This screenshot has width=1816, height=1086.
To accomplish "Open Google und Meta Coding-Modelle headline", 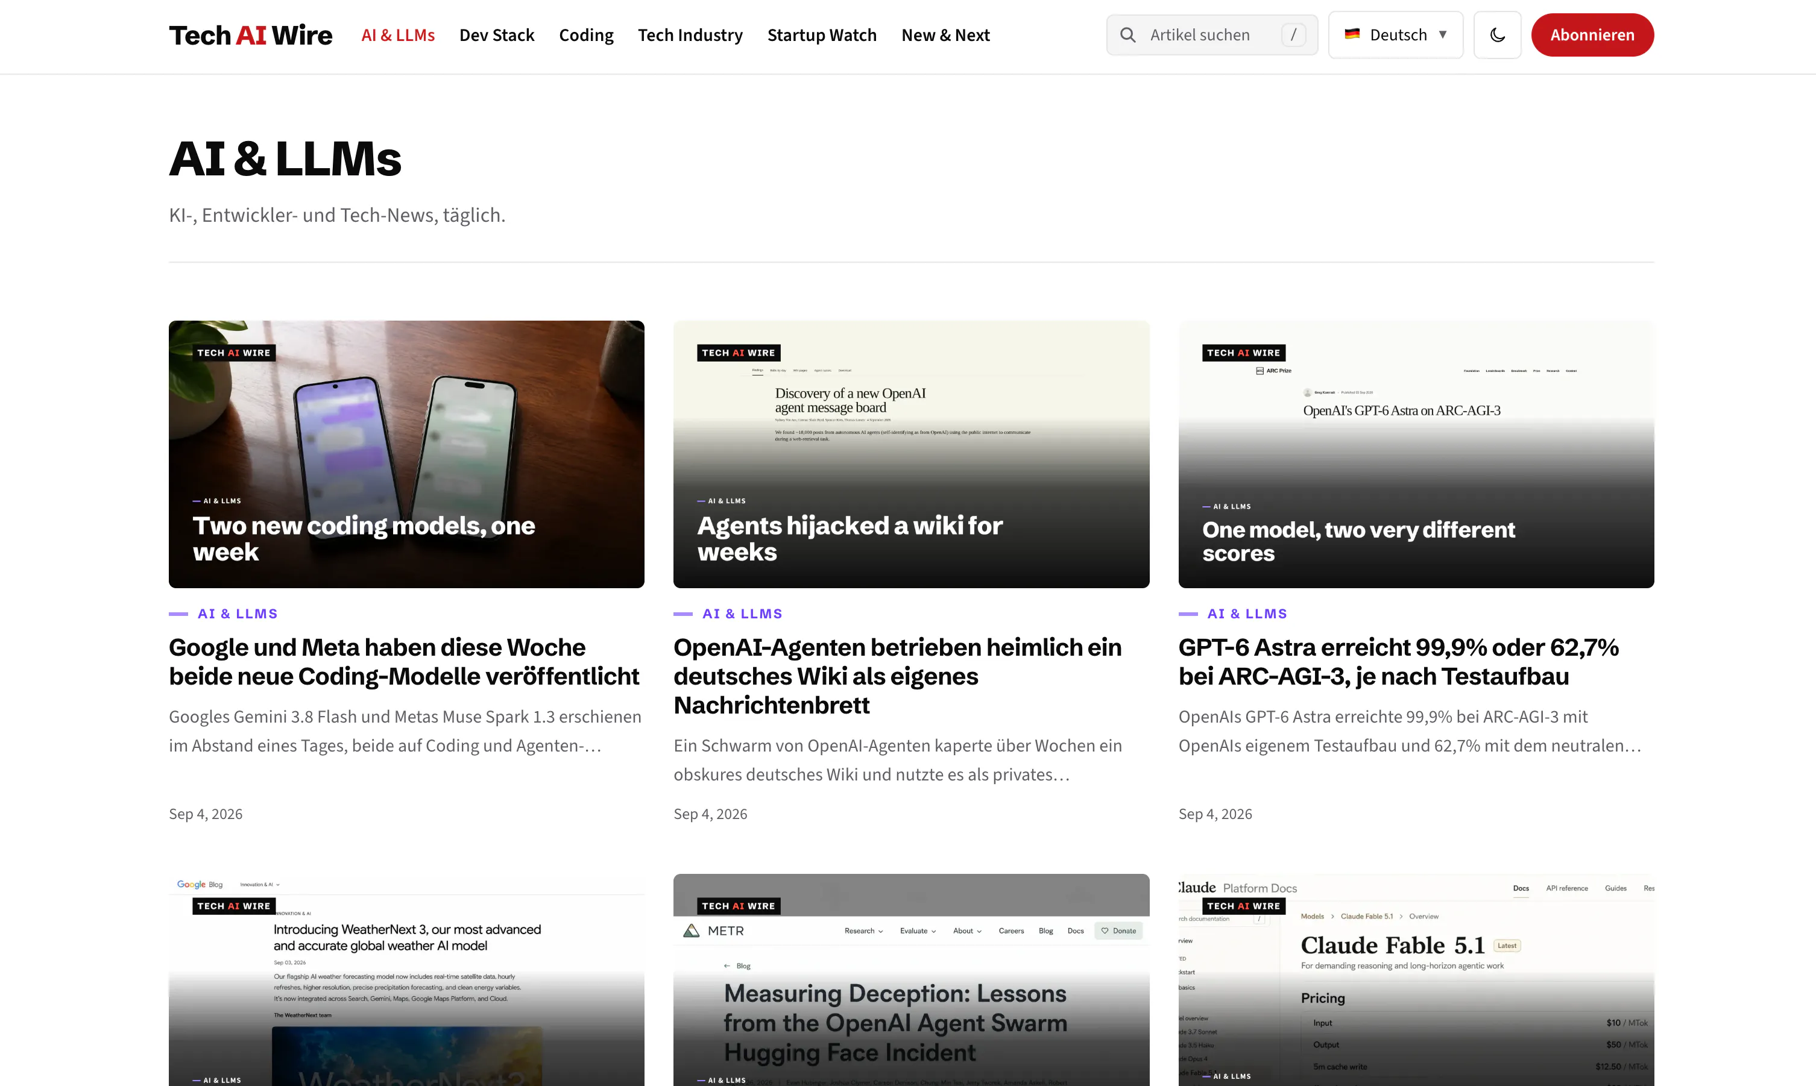I will pos(404,662).
